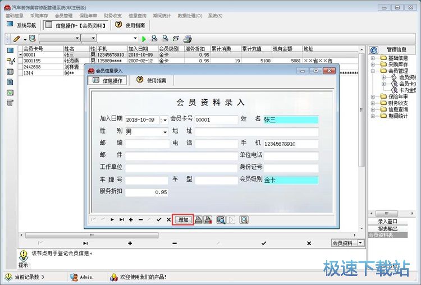Screen dimensions: 421x285
Task: Click the blue back arrow beside 管理信息
Action: [373, 50]
